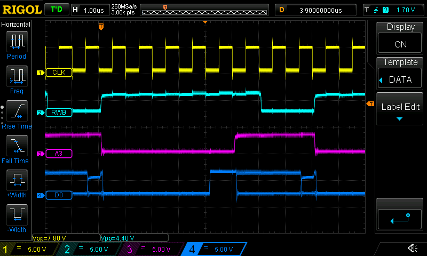Select the +Width measurement icon
Viewport: 427px width, 256px height.
(16, 180)
